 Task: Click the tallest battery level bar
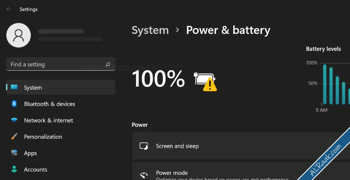(325, 84)
